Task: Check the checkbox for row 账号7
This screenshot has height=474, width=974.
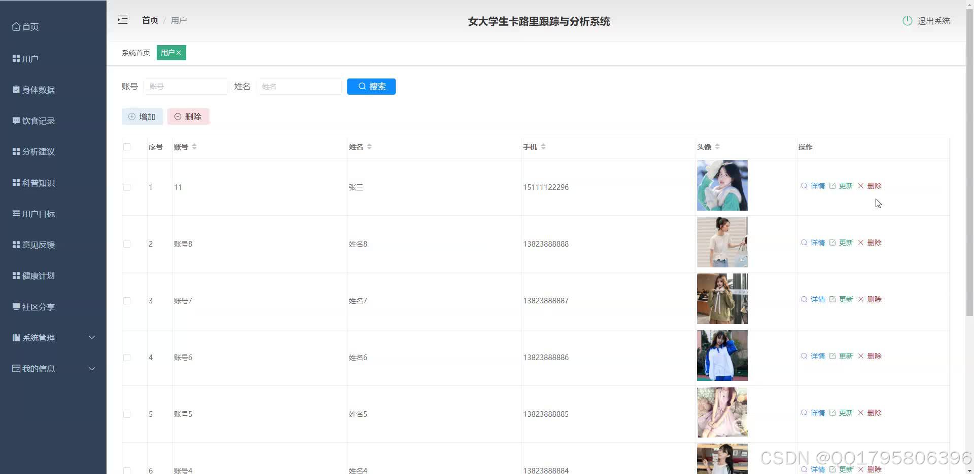Action: 127,301
